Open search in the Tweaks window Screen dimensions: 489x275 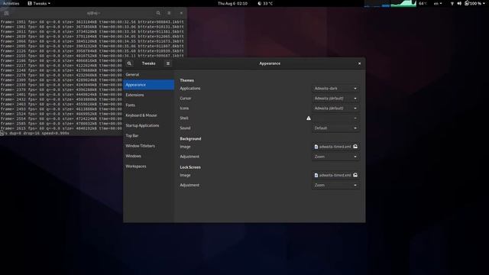pos(129,63)
